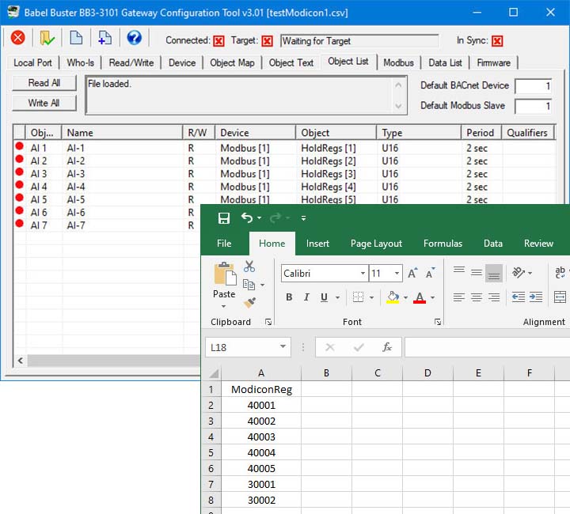The width and height of the screenshot is (570, 514).
Task: Open the Fill Color dropdown arrow
Action: (405, 297)
